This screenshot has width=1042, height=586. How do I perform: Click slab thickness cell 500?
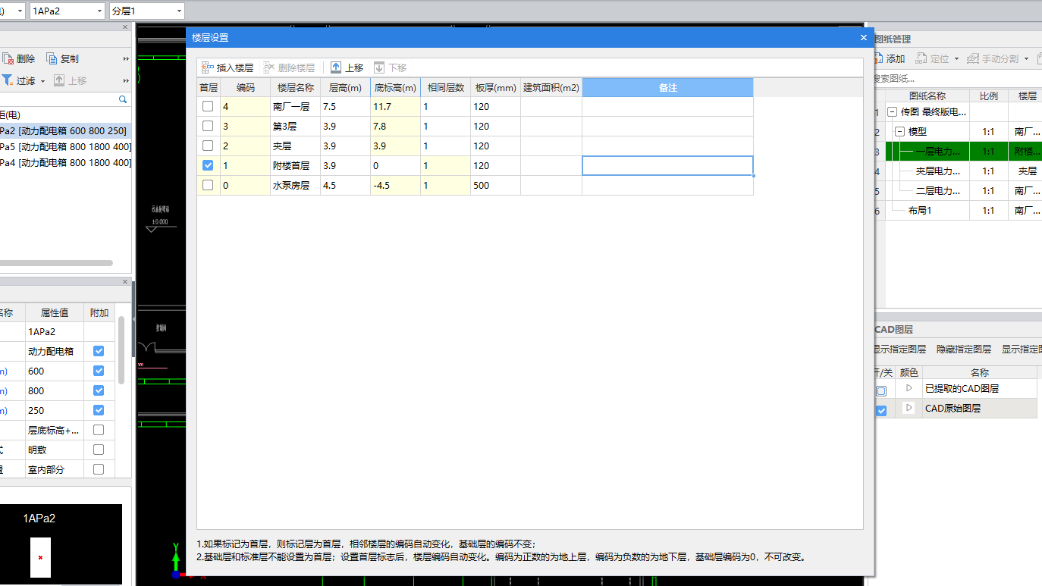pos(495,186)
